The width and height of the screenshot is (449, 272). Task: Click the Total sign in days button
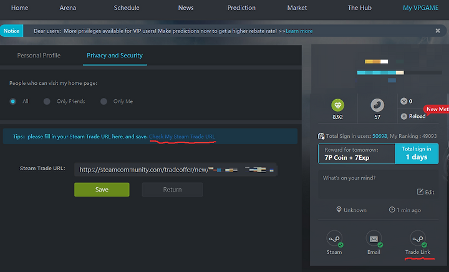[417, 153]
